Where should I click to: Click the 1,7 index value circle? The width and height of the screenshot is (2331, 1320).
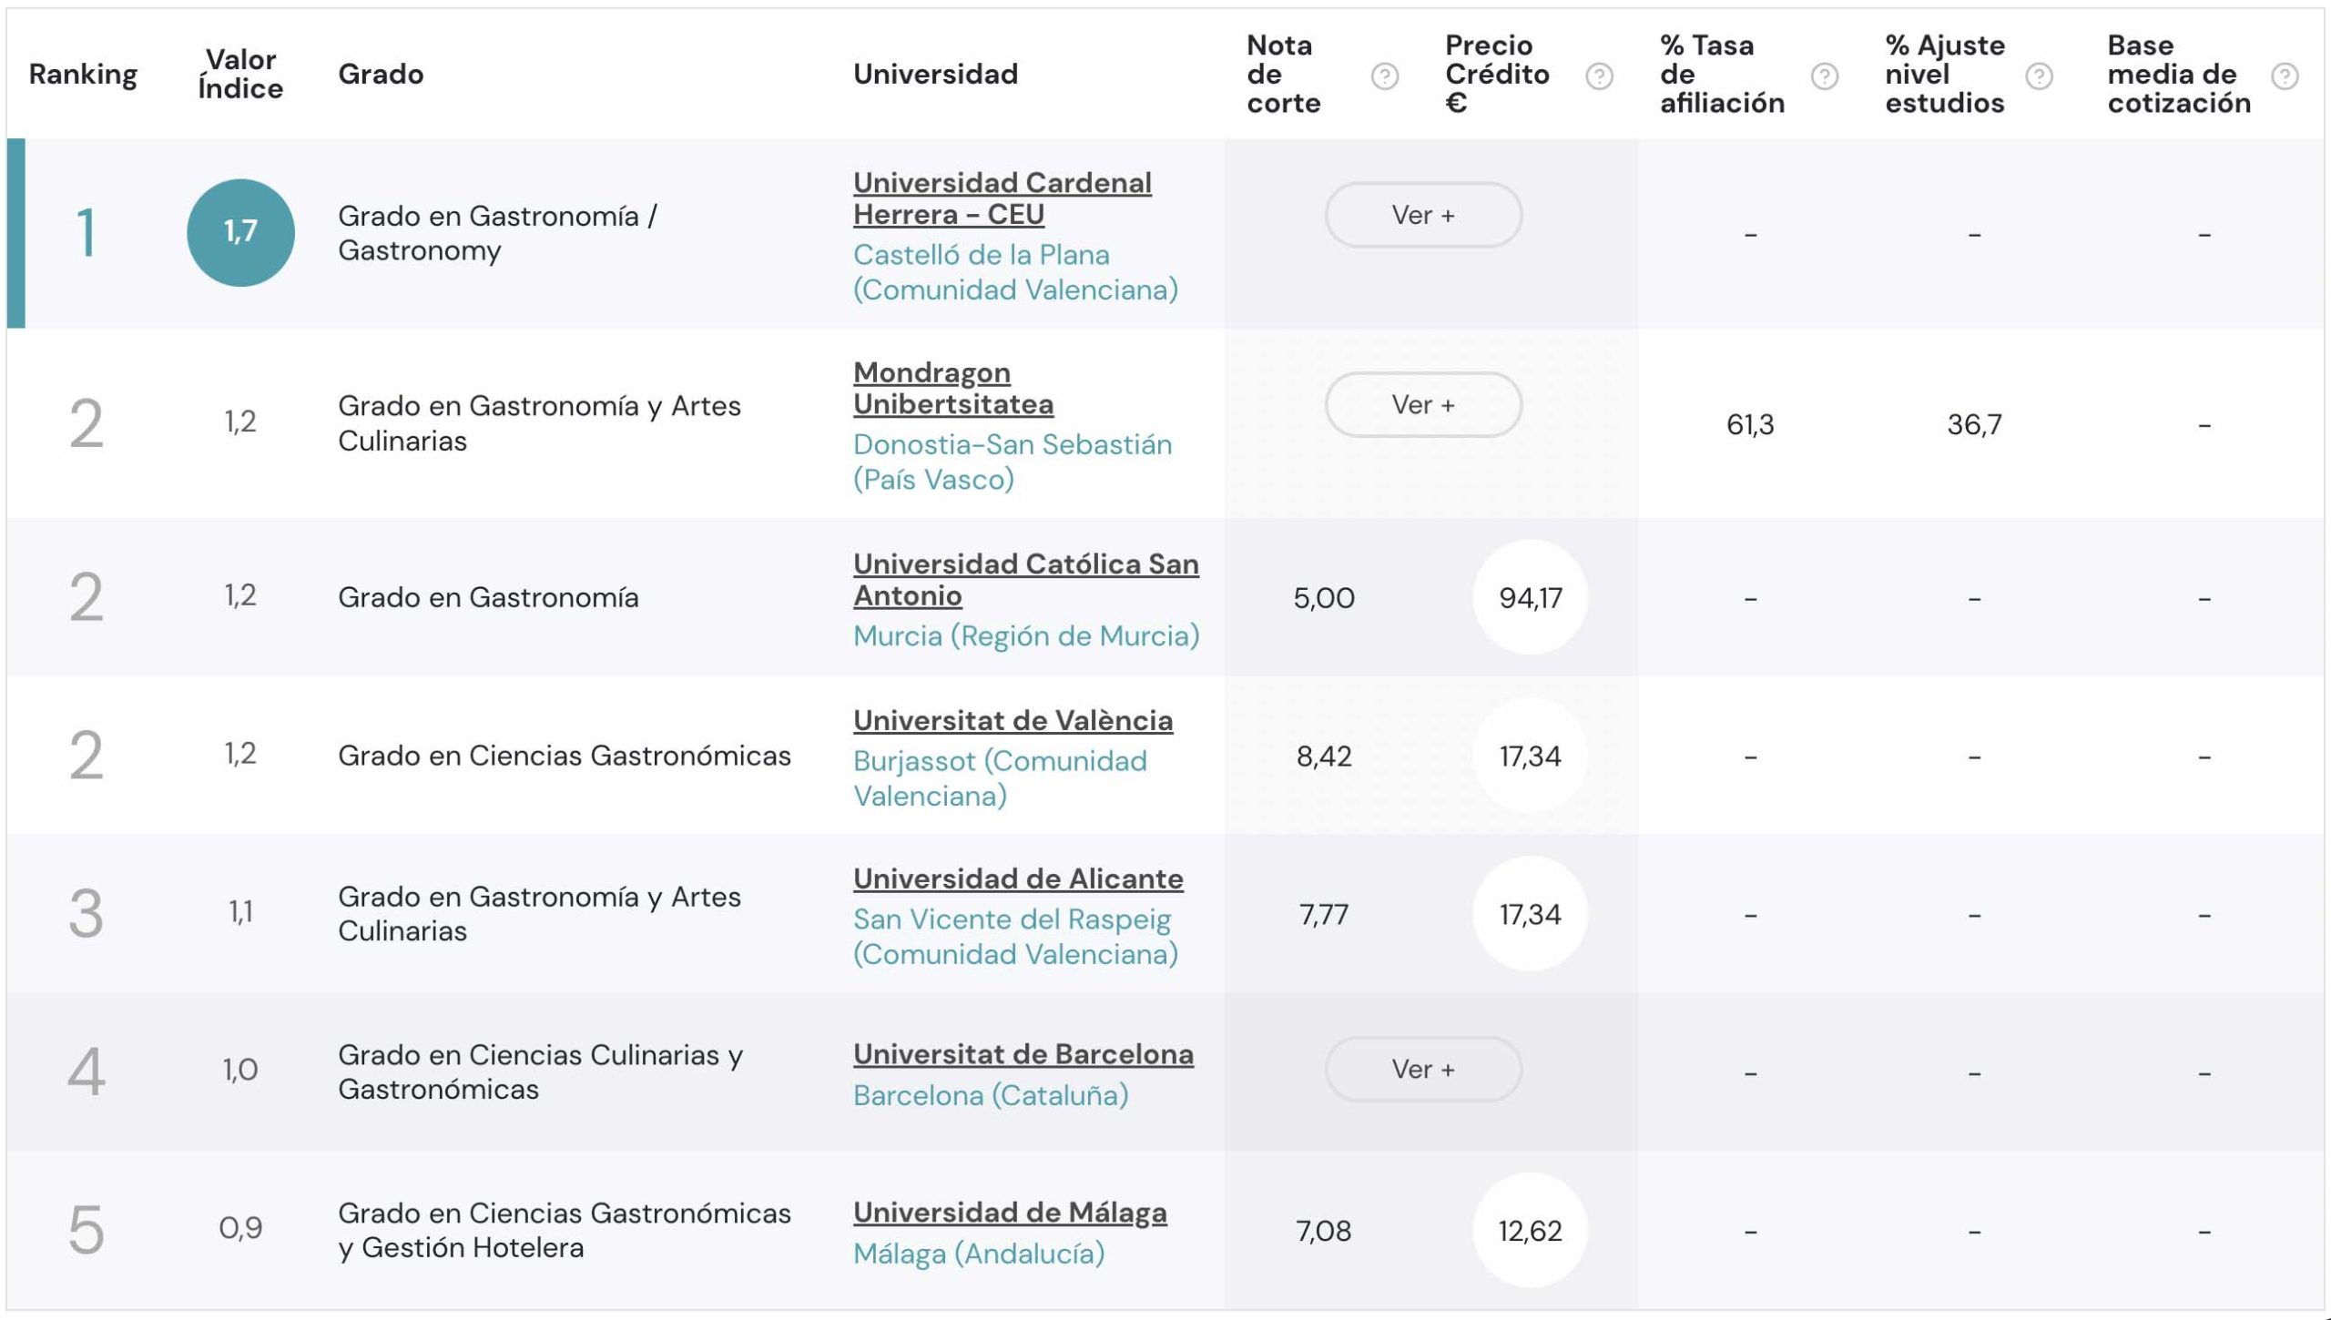tap(240, 232)
